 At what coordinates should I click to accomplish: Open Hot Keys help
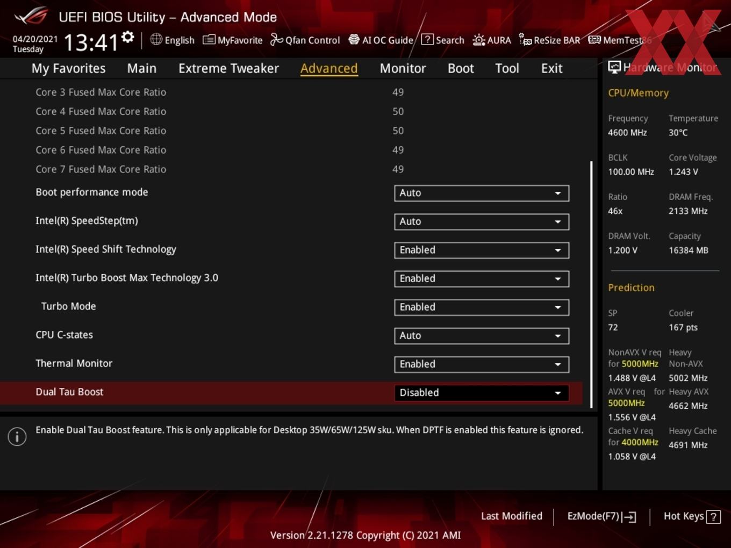pyautogui.click(x=692, y=516)
